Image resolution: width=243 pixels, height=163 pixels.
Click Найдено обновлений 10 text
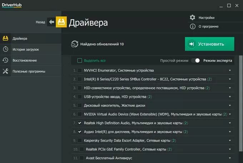[x=102, y=44]
